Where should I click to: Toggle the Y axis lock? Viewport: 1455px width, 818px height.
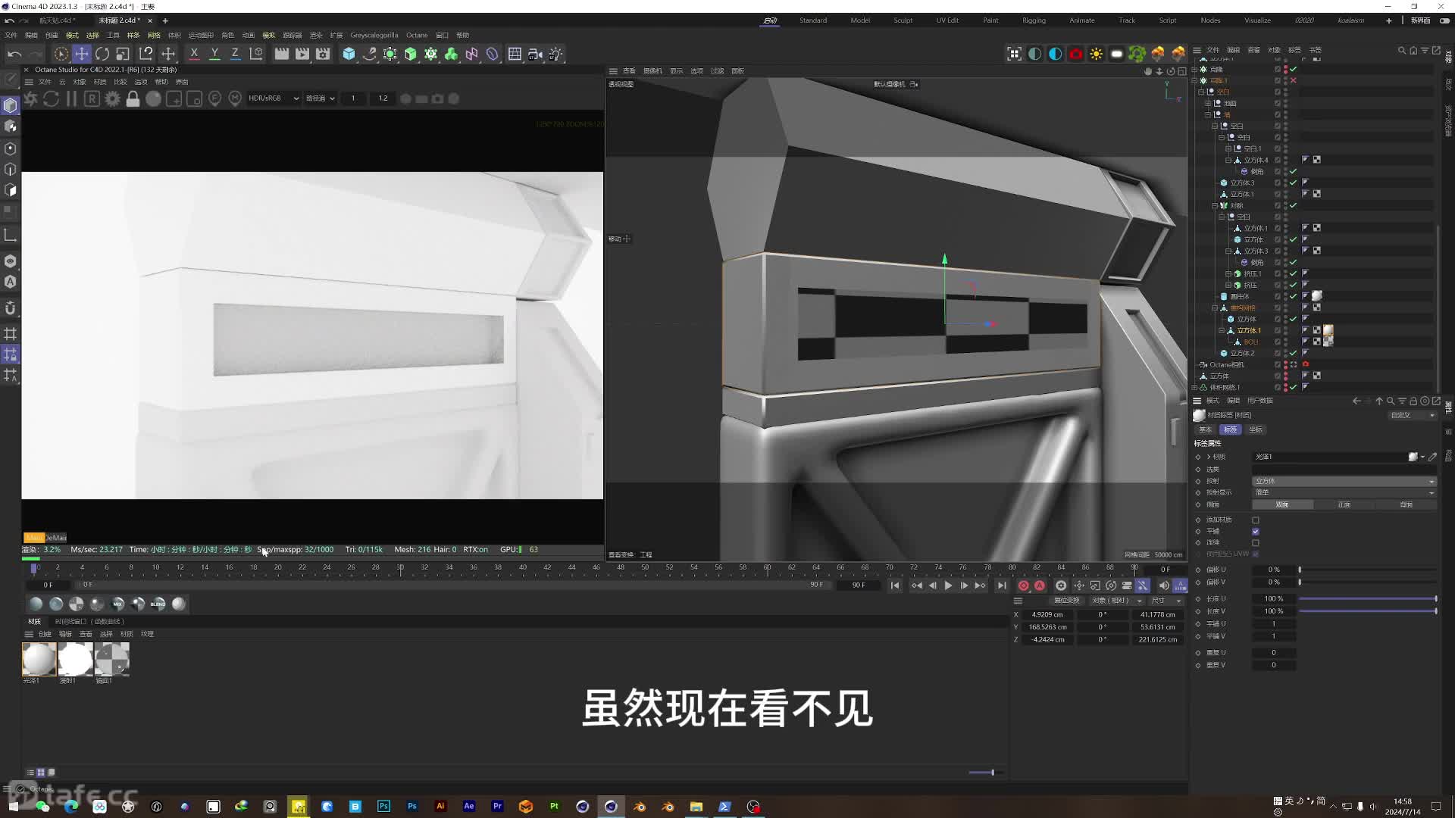pos(214,54)
